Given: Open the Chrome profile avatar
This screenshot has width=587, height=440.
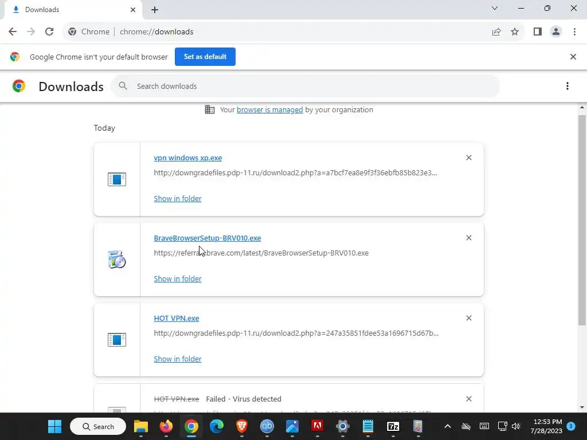Looking at the screenshot, I should 556,32.
